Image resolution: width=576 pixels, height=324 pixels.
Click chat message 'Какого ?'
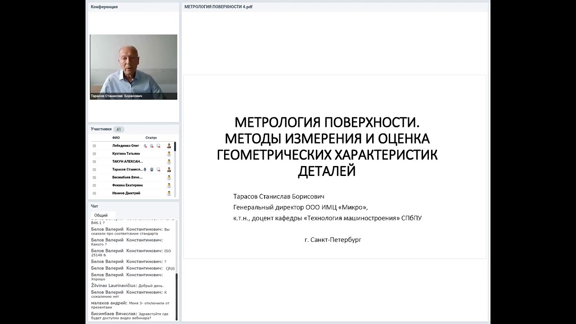[127, 242]
